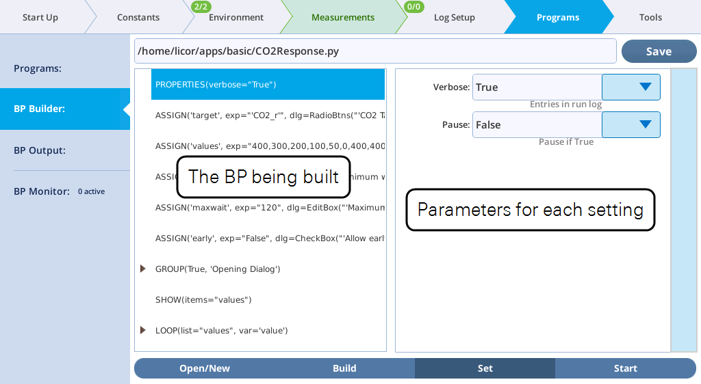This screenshot has width=701, height=384.
Task: Select the PROPERTIES verbose row
Action: pyautogui.click(x=268, y=85)
